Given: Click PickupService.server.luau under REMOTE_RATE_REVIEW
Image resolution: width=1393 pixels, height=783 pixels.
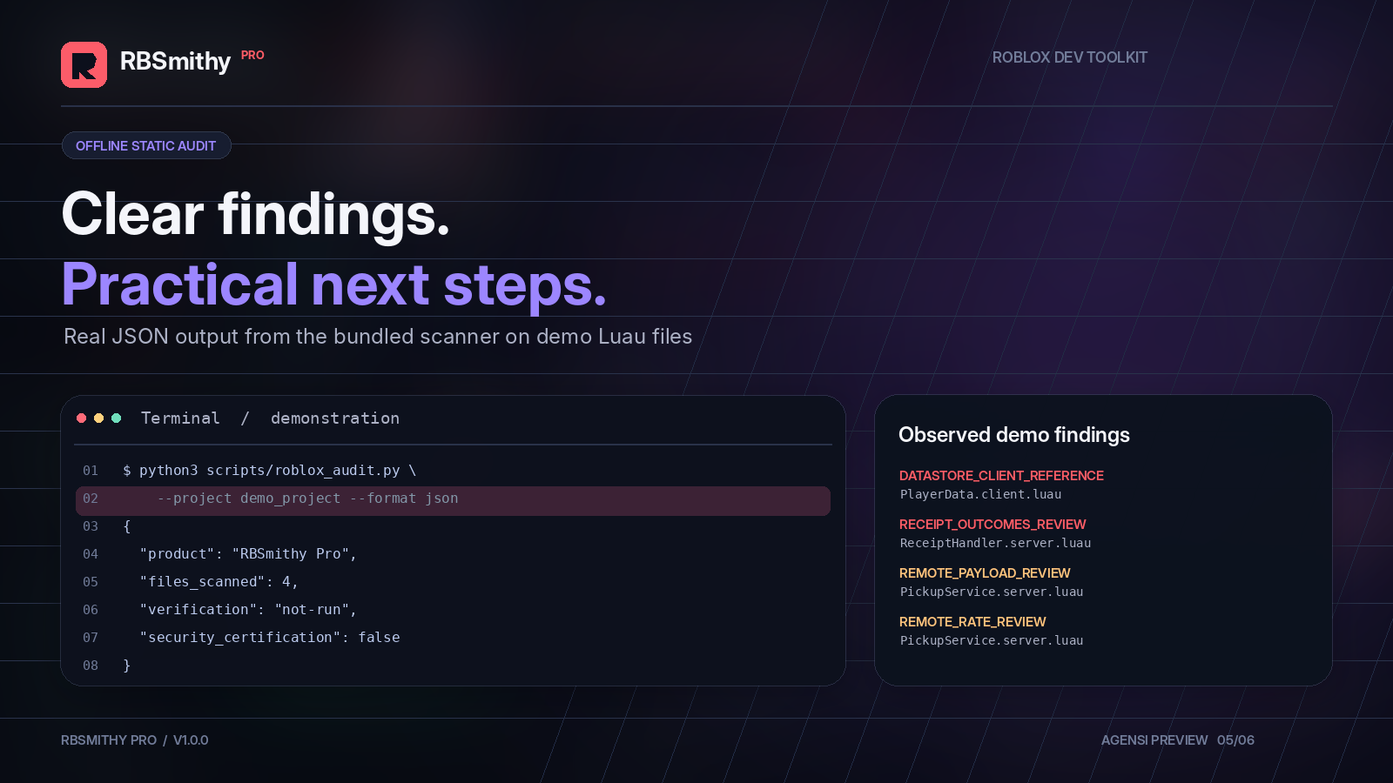Looking at the screenshot, I should [992, 640].
